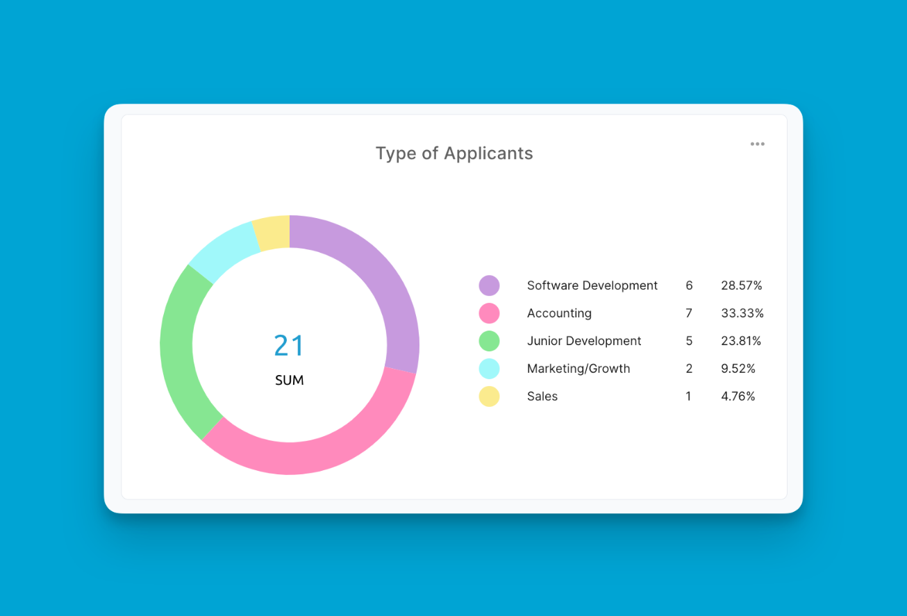The width and height of the screenshot is (907, 616).
Task: Click the green Junior Development legend dot
Action: (x=489, y=341)
